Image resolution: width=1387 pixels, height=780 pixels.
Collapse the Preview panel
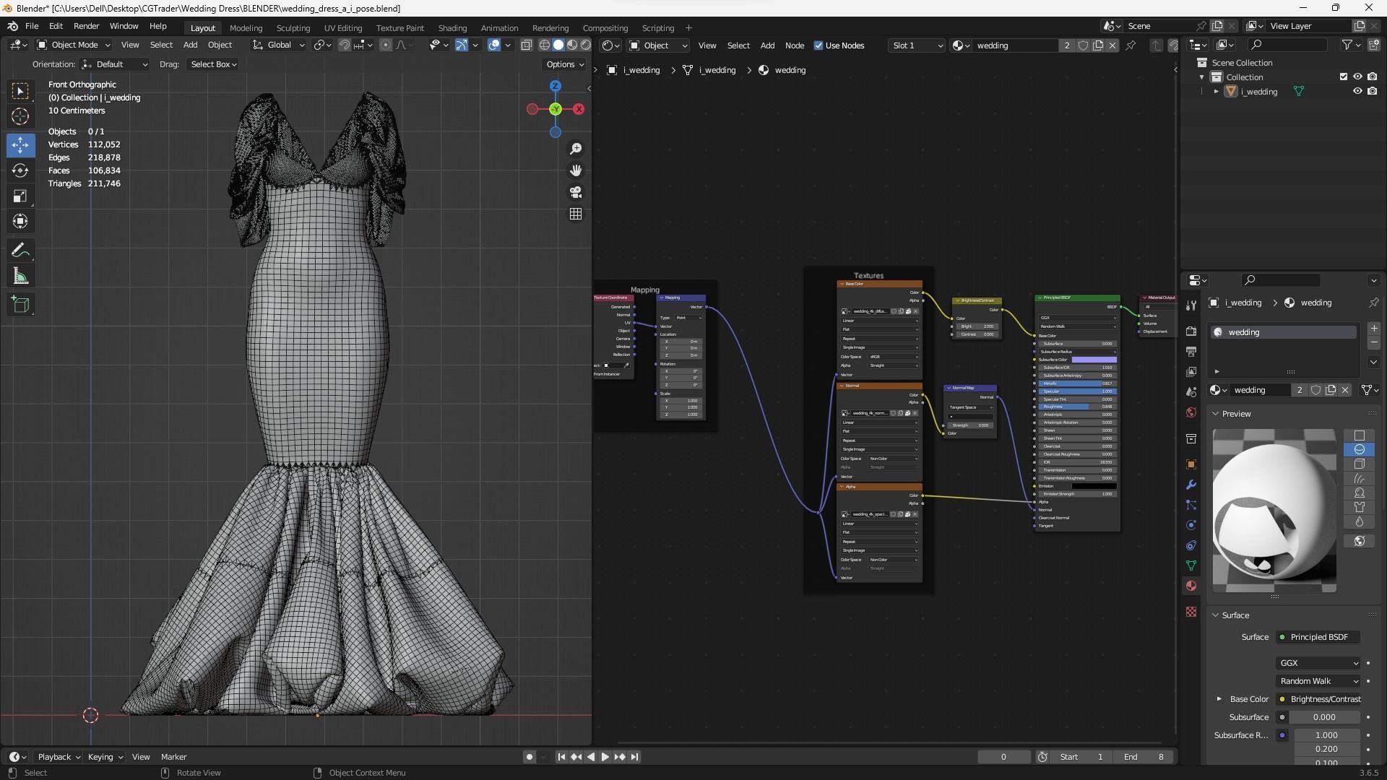pos(1216,414)
